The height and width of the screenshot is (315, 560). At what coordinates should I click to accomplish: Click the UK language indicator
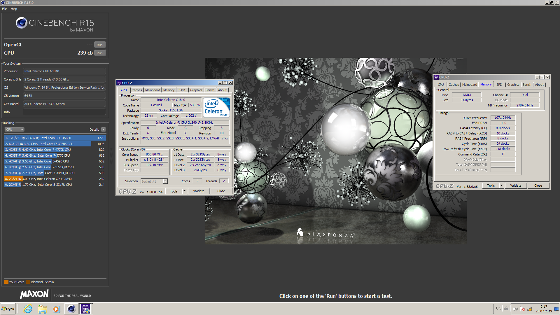(498, 308)
